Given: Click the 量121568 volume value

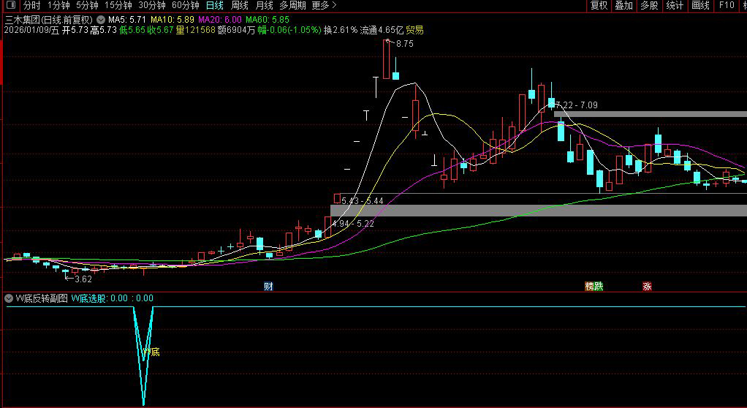Looking at the screenshot, I should (195, 30).
